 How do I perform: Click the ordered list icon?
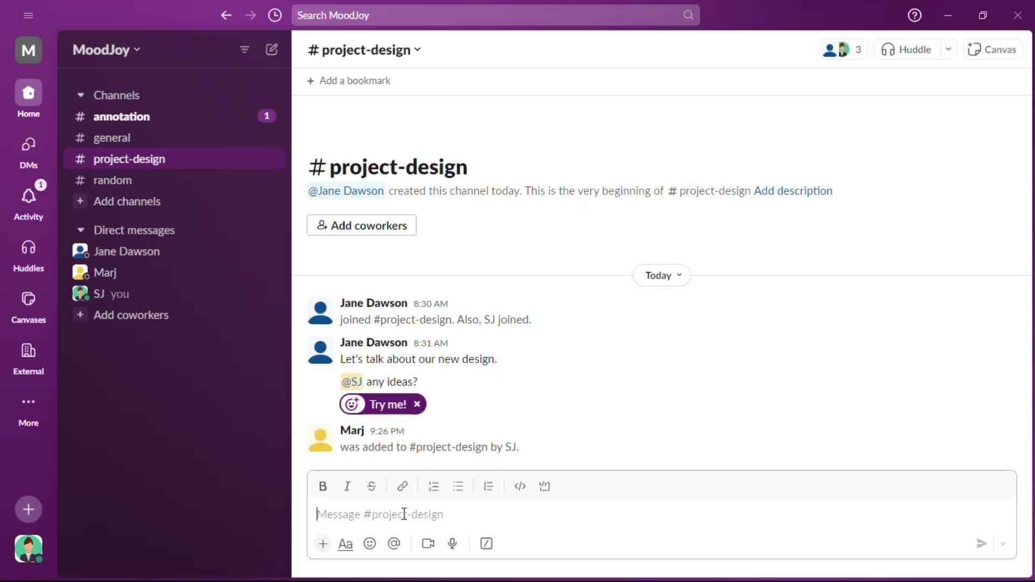(433, 486)
